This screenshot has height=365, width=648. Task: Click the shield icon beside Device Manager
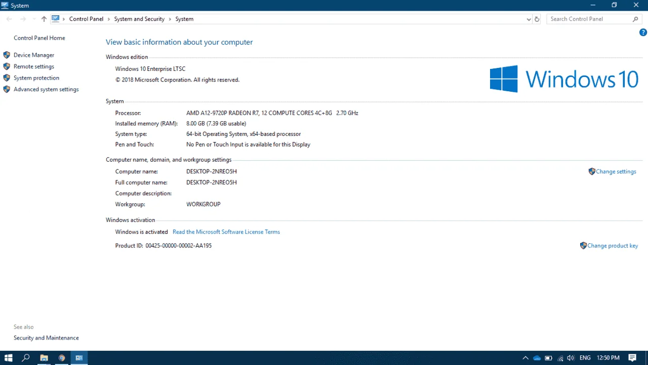click(7, 55)
